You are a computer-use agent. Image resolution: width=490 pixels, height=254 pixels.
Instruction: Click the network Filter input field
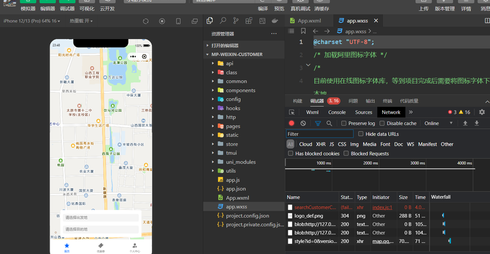click(x=318, y=134)
